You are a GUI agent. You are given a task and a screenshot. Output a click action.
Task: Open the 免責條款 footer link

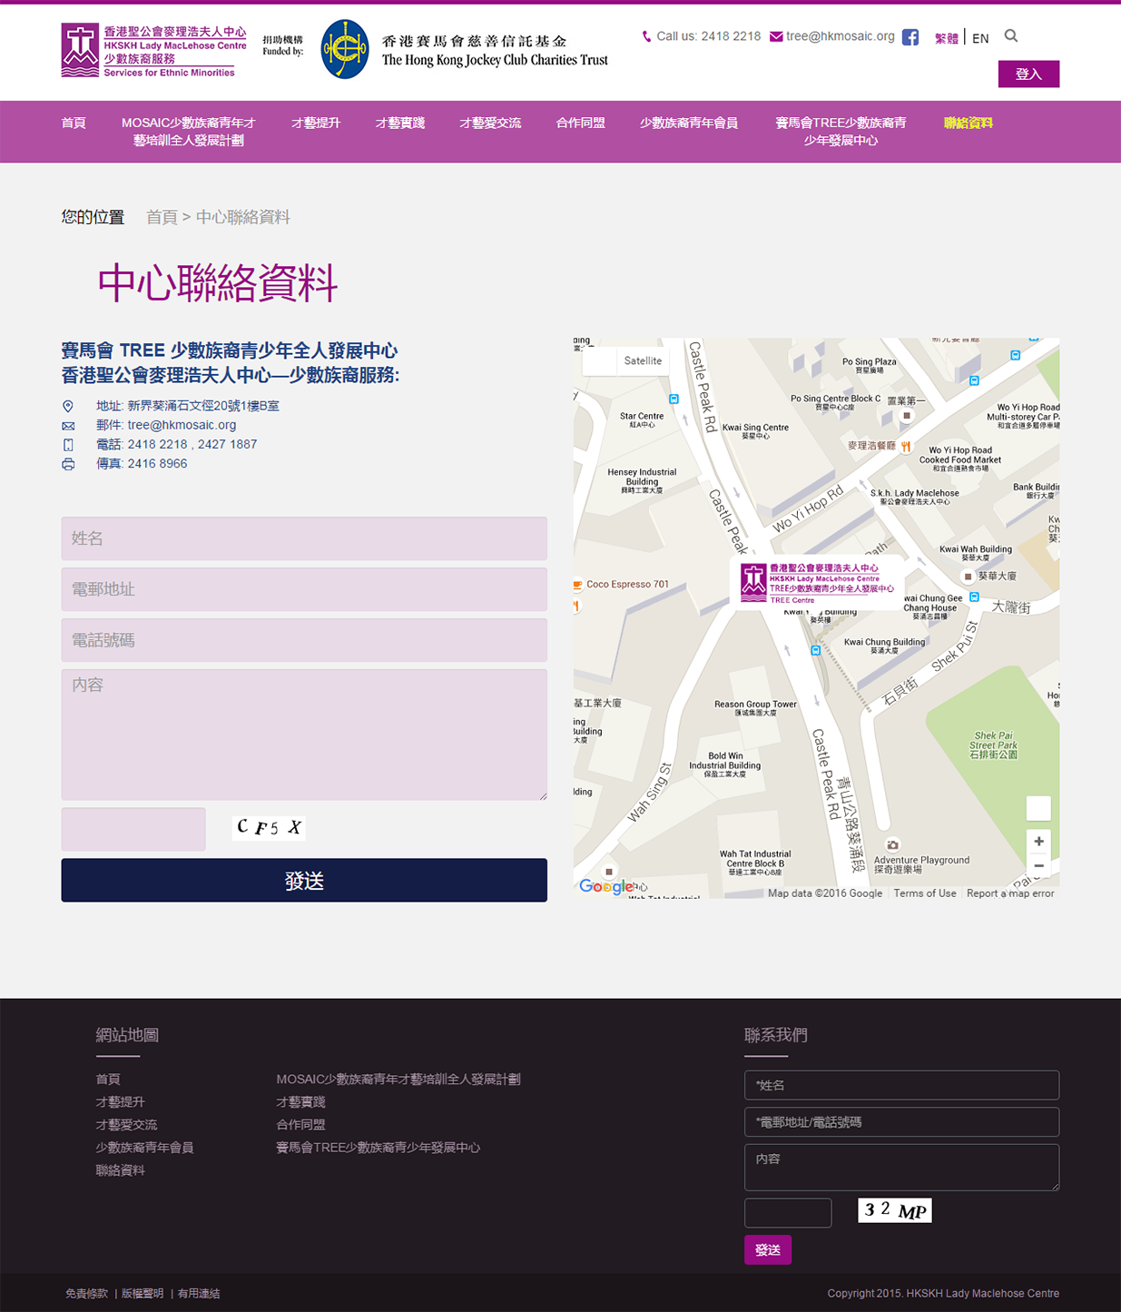point(86,1293)
